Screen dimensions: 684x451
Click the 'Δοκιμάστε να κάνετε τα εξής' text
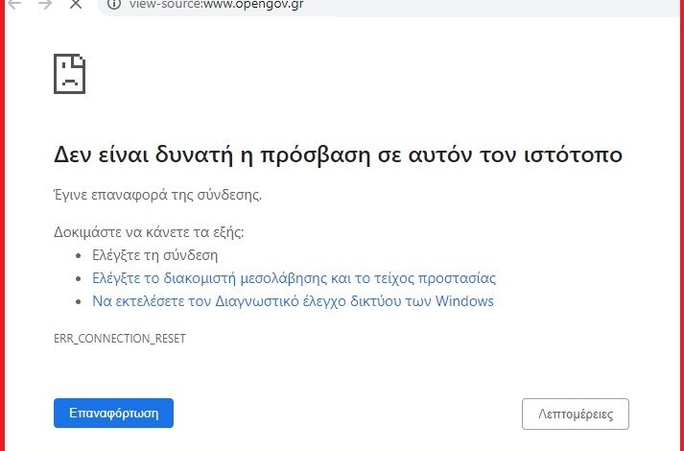pos(149,232)
